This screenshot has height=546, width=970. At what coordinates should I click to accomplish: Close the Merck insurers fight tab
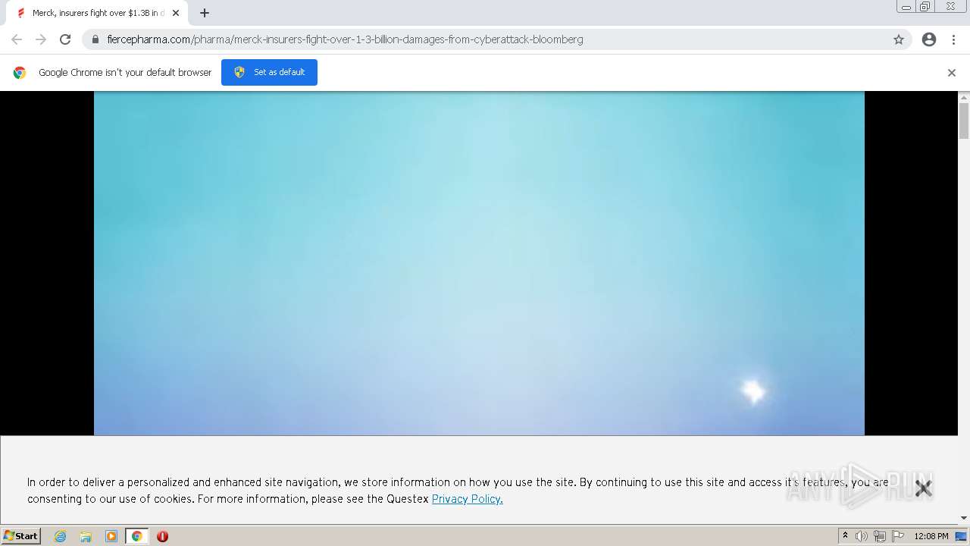[x=176, y=13]
